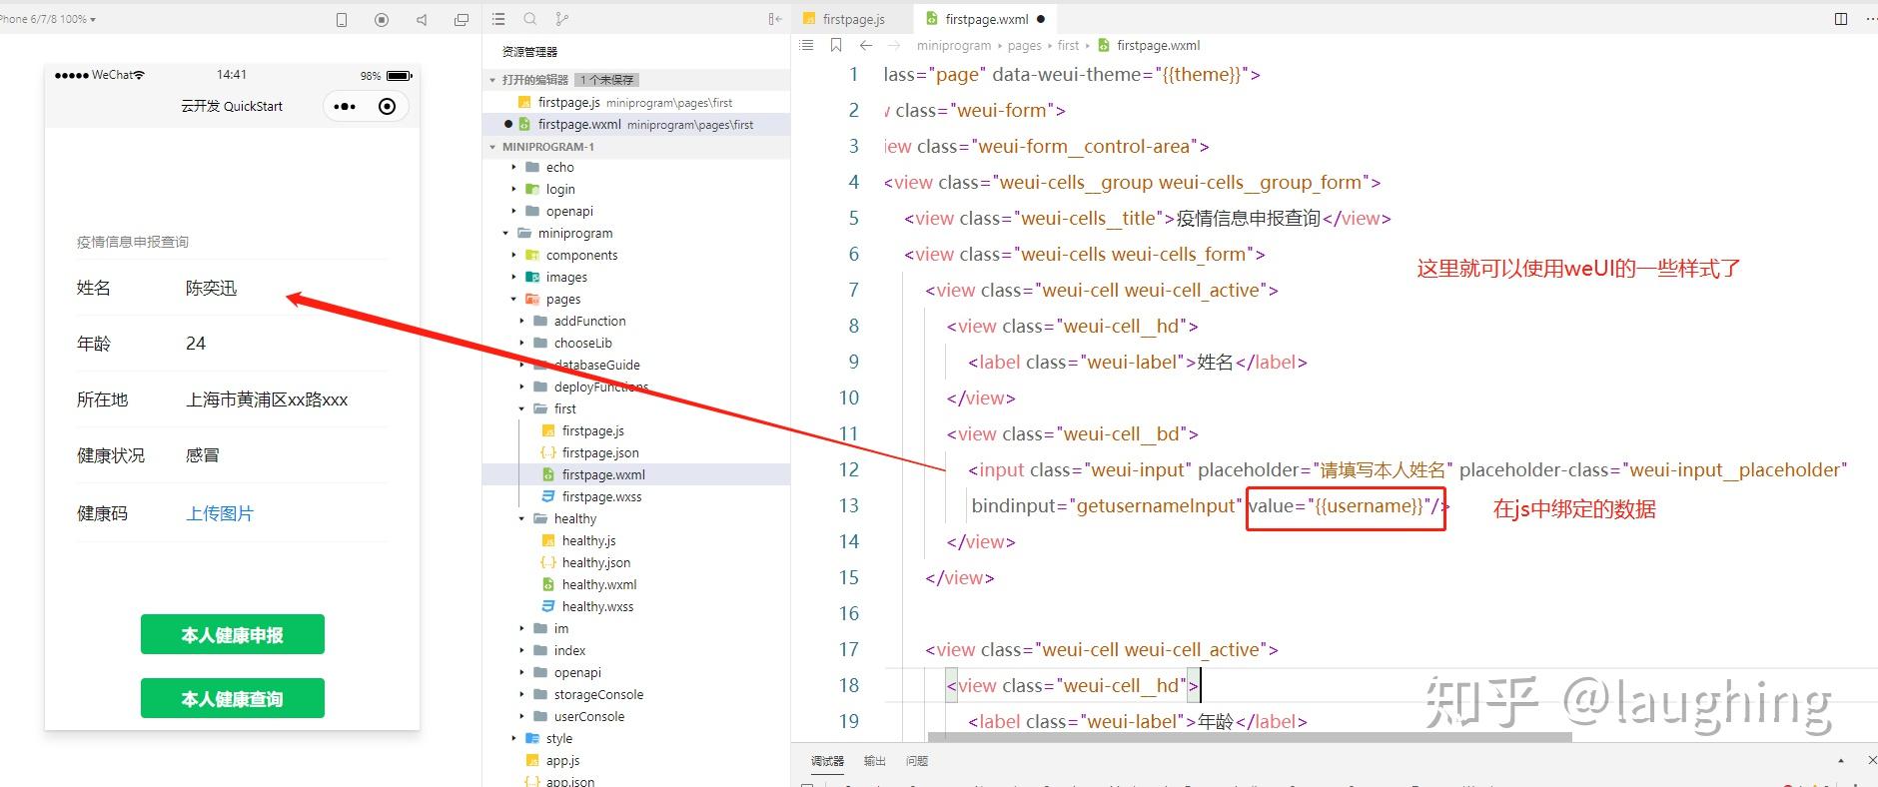The height and width of the screenshot is (787, 1878).
Task: Toggle the simulator mute sound icon
Action: (x=422, y=19)
